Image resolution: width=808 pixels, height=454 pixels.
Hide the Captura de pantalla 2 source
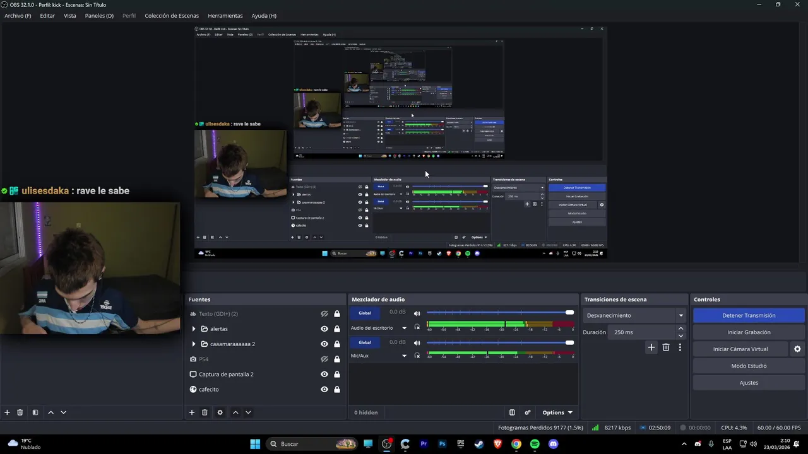coord(324,375)
